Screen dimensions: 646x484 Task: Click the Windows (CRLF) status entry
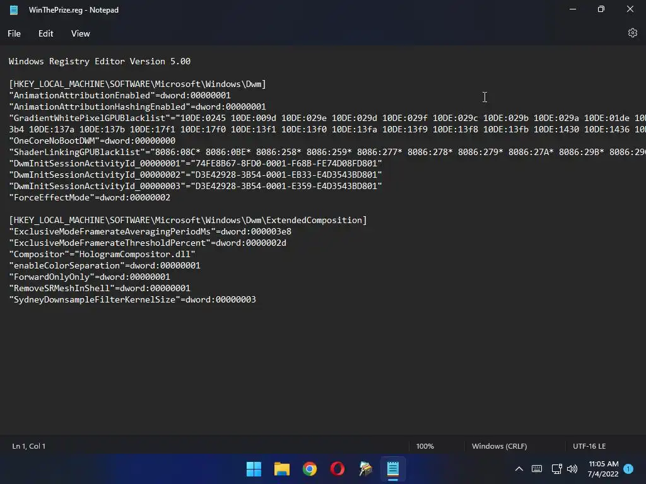coord(500,446)
